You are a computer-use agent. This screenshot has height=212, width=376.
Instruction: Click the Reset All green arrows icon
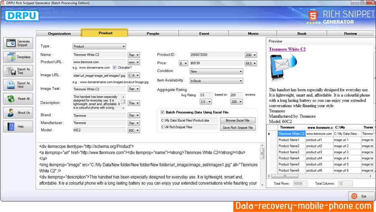[11, 99]
